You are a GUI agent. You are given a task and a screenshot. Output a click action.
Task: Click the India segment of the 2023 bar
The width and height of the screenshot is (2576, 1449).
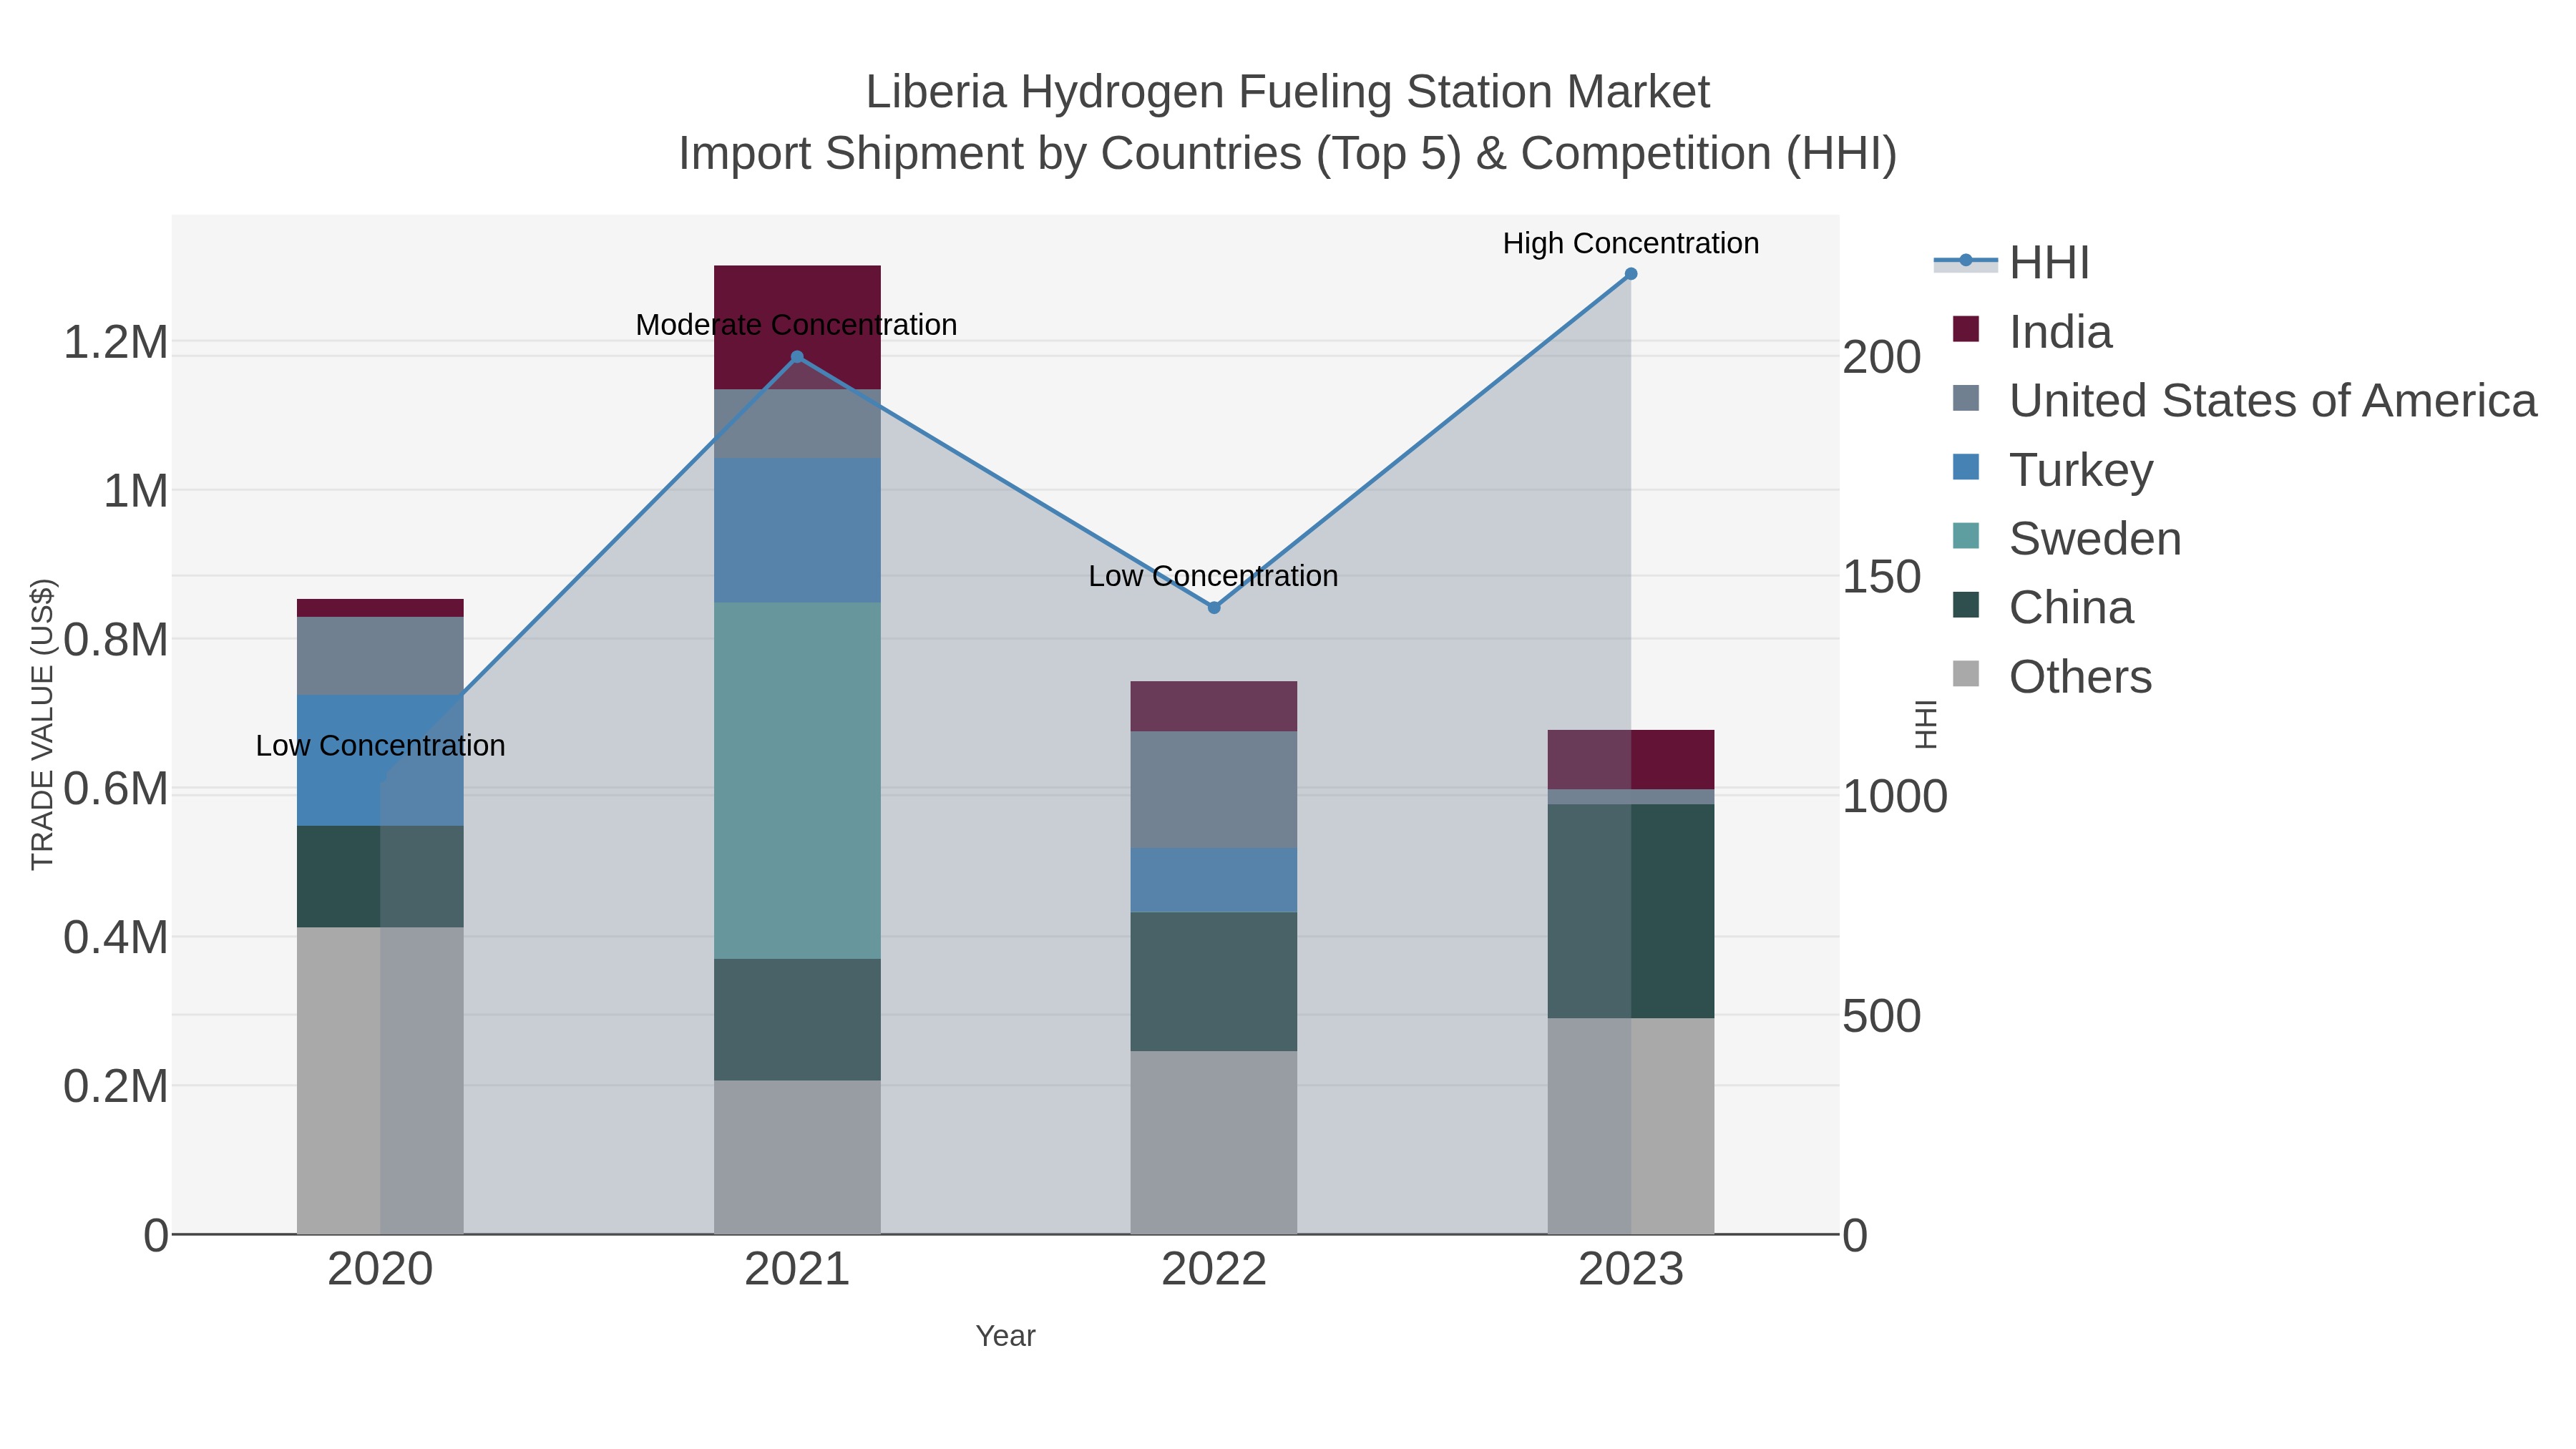point(1631,760)
